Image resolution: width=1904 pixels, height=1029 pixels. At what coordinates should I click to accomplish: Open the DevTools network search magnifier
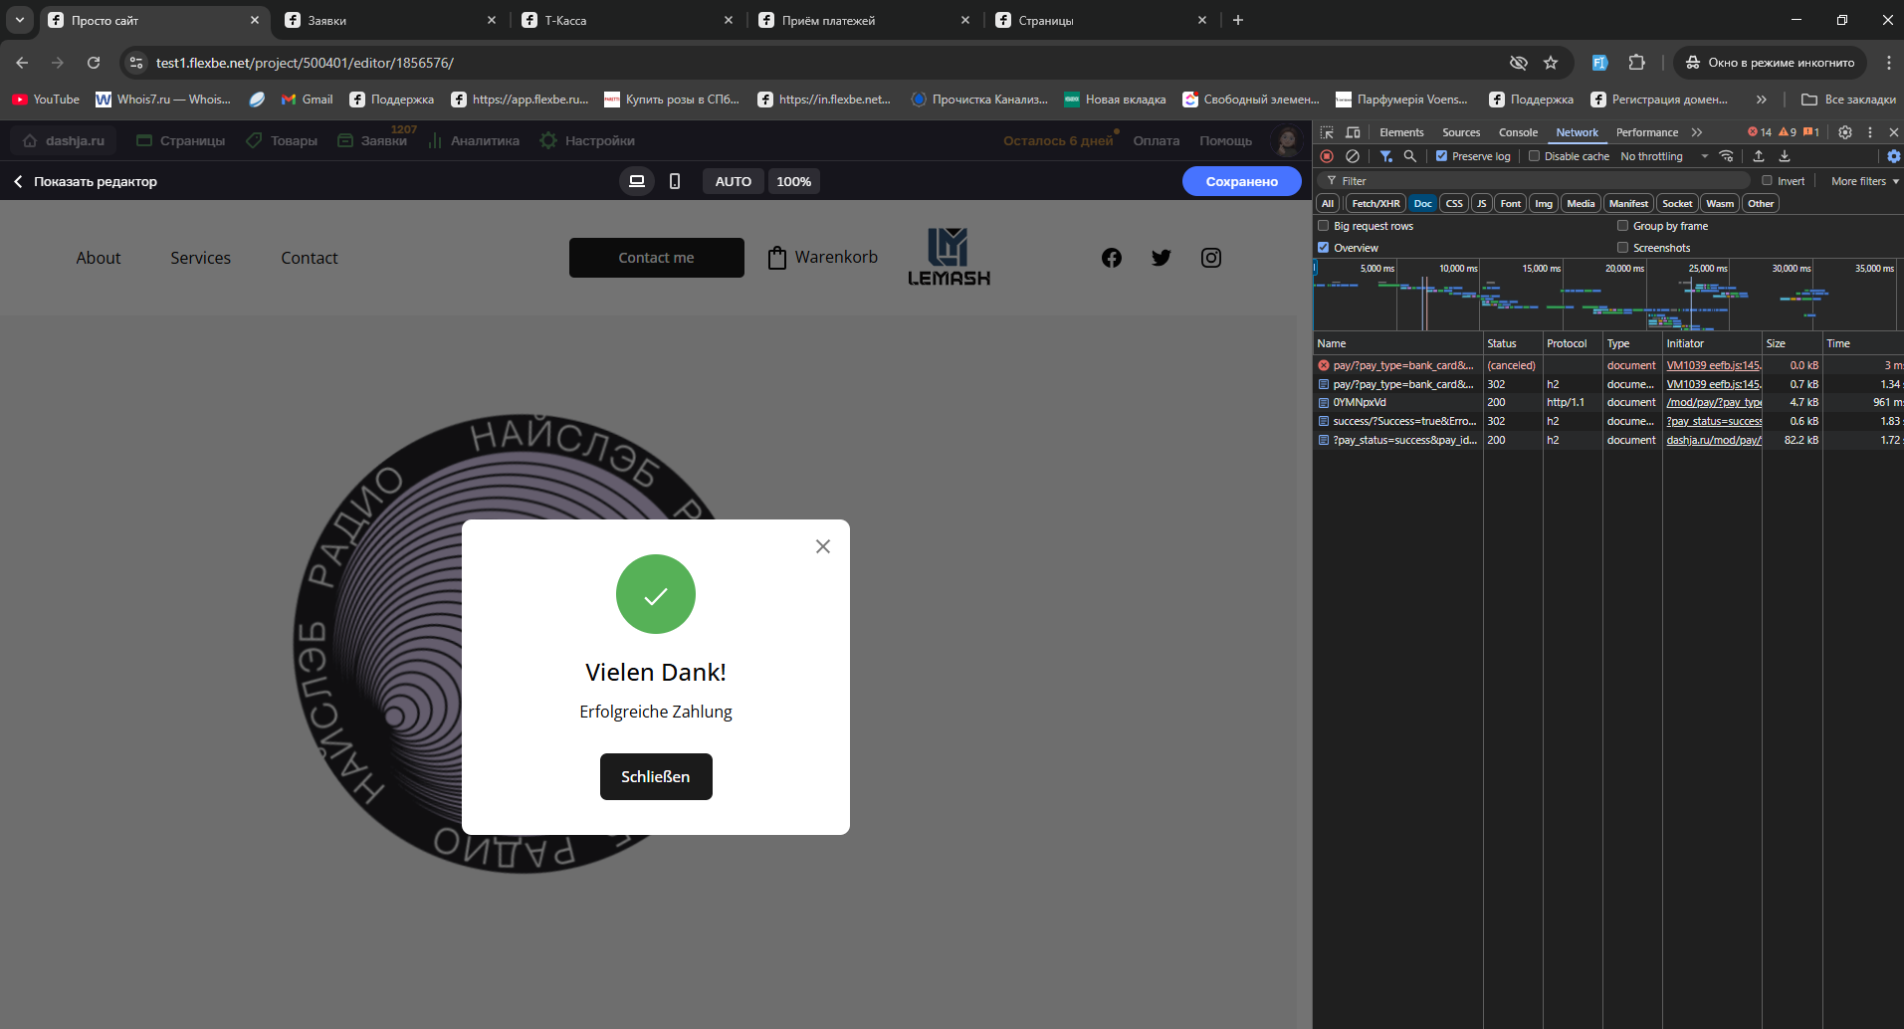point(1410,156)
